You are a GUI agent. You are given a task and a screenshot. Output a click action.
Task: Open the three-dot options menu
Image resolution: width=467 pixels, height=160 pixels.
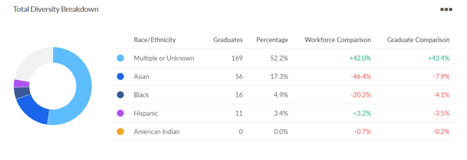[x=446, y=10]
